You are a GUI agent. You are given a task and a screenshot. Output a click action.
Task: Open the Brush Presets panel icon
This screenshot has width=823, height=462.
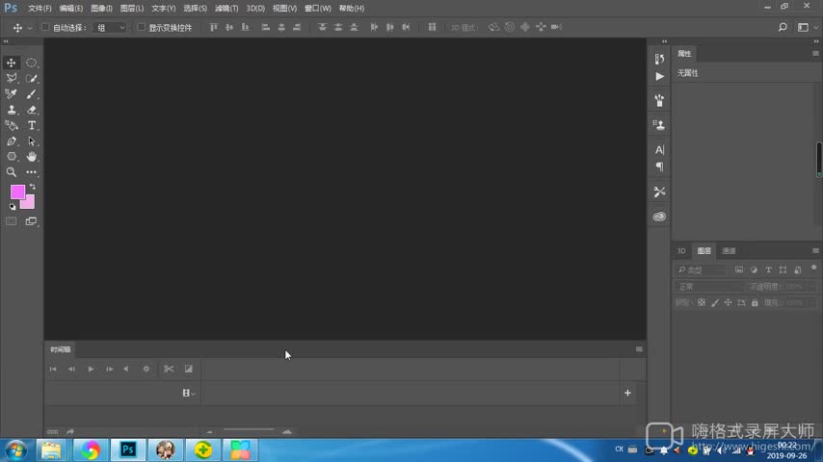659,100
